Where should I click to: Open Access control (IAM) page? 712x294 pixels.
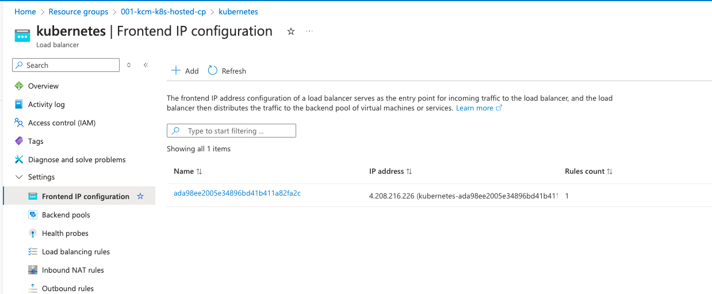62,123
